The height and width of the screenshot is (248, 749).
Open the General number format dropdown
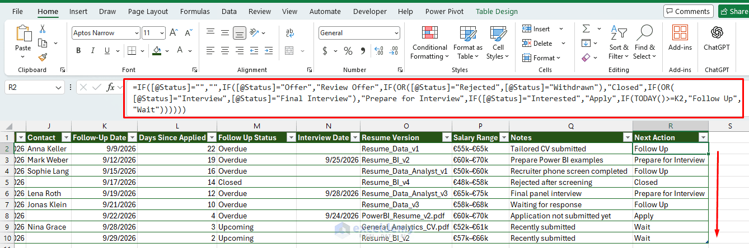[395, 33]
